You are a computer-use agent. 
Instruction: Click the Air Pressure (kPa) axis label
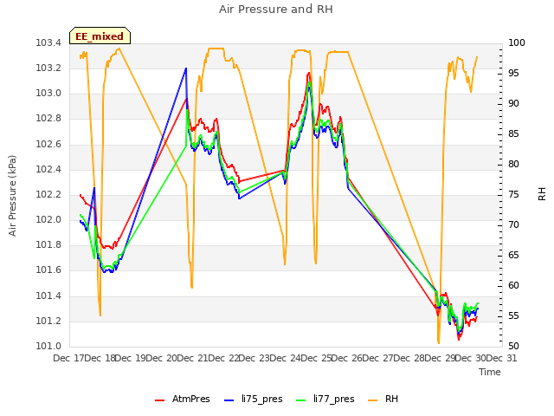coord(12,196)
